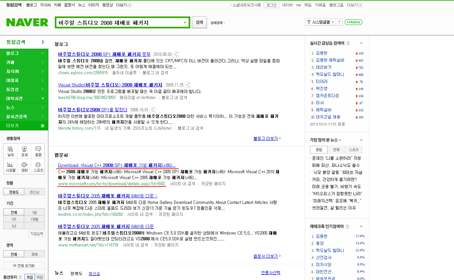454x280 pixels.
Task: Open Download: Visual C++ 2008 SP1 재배포 result
Action: click(x=117, y=165)
